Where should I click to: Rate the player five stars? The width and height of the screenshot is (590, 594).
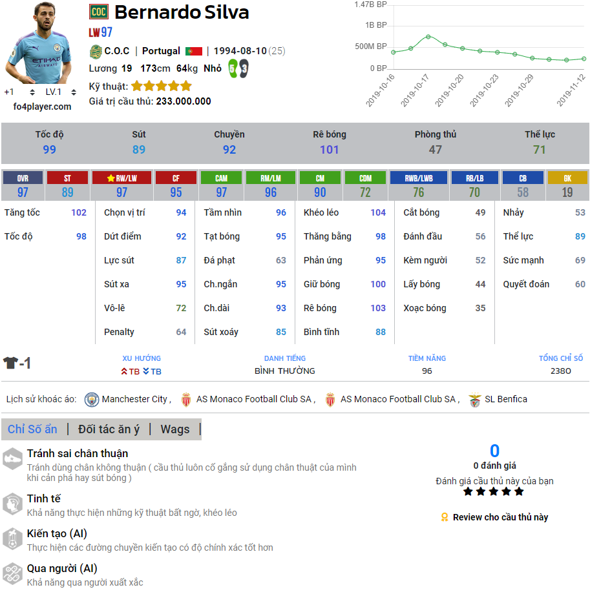pos(518,491)
